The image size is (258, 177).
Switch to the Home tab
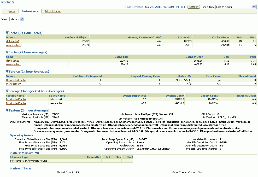[x=12, y=11]
